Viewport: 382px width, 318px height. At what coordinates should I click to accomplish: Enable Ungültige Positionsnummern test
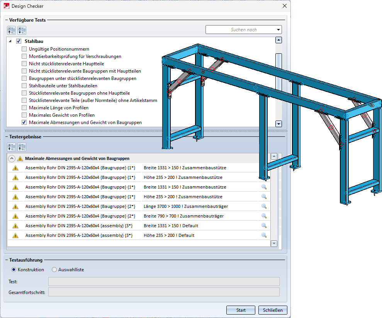24,49
